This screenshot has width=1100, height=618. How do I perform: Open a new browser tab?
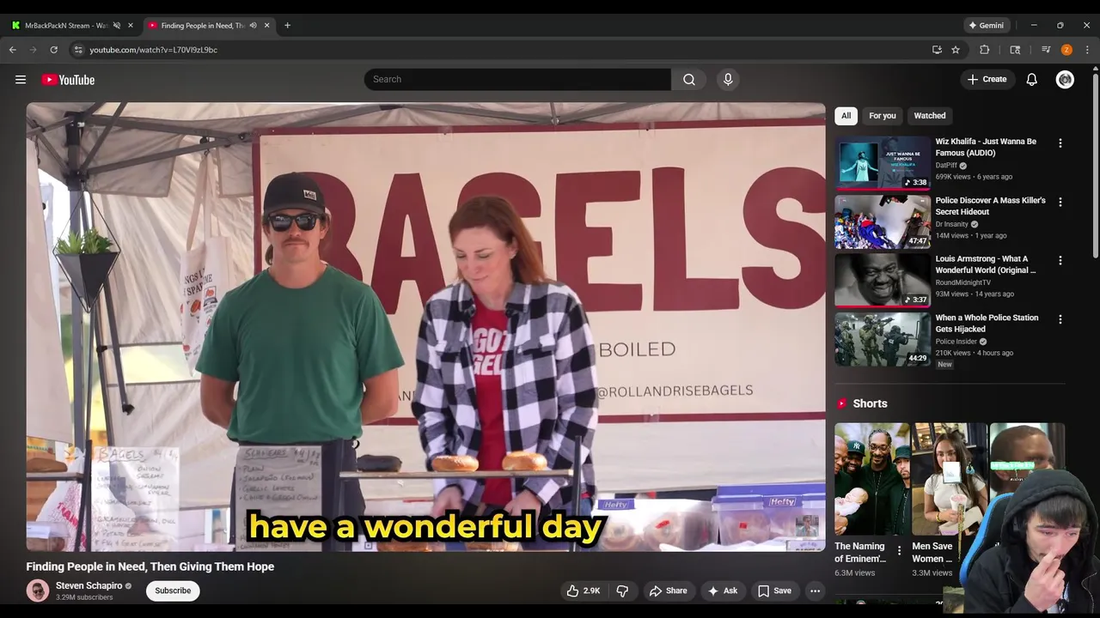coord(287,26)
